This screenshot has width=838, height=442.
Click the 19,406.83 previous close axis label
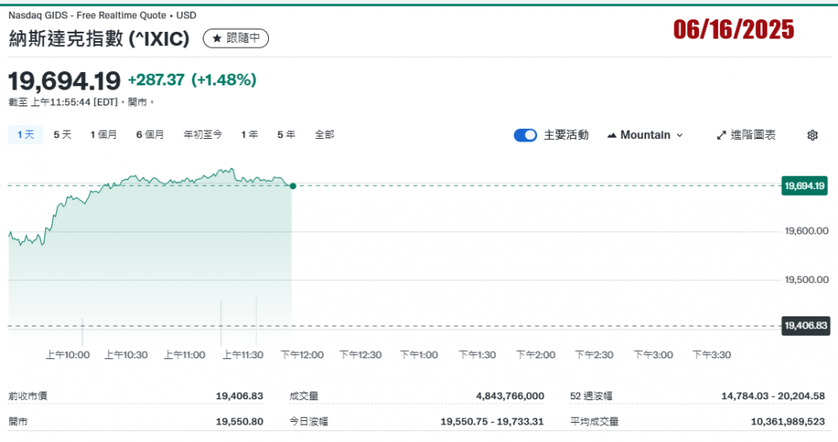tap(804, 326)
